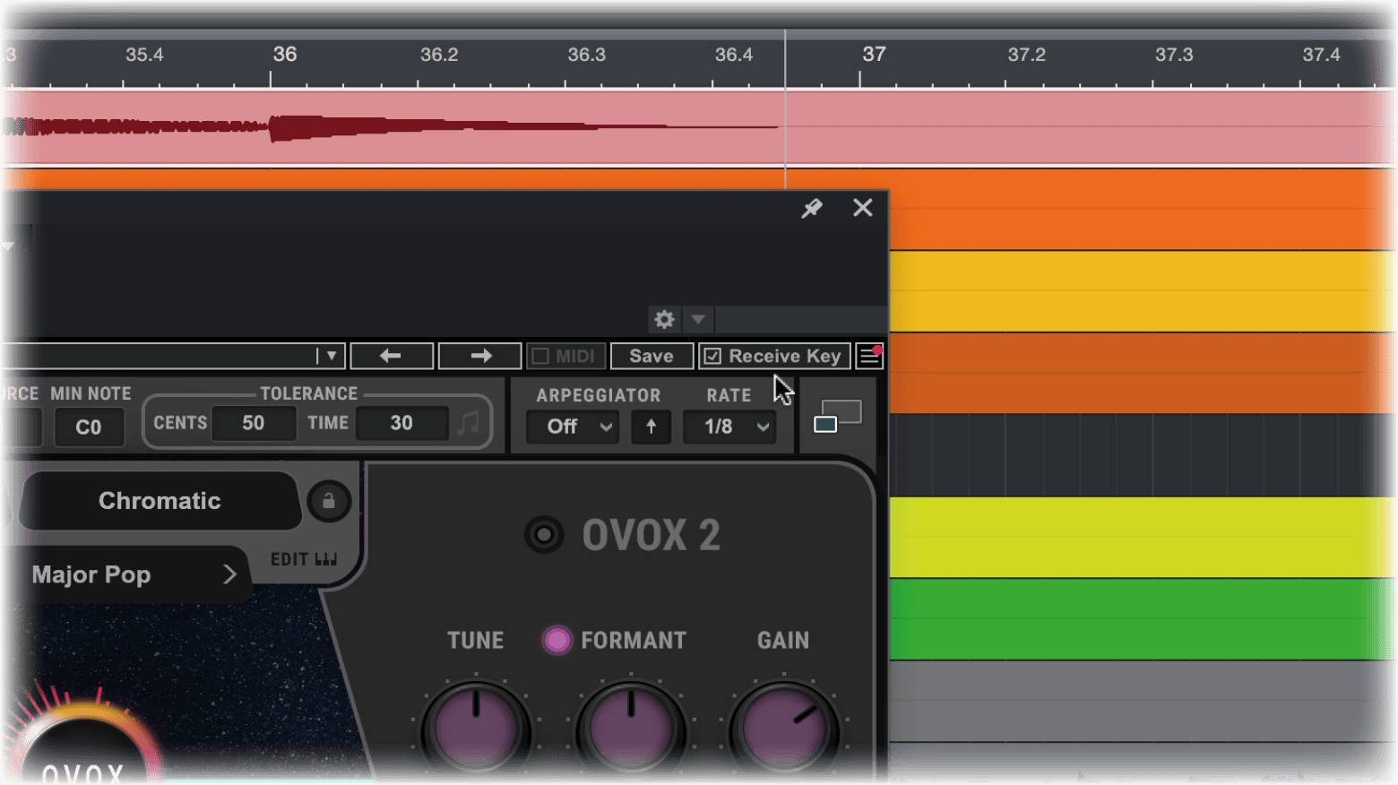Open the scale EDIT keyboard
This screenshot has width=1398, height=785.
(304, 559)
